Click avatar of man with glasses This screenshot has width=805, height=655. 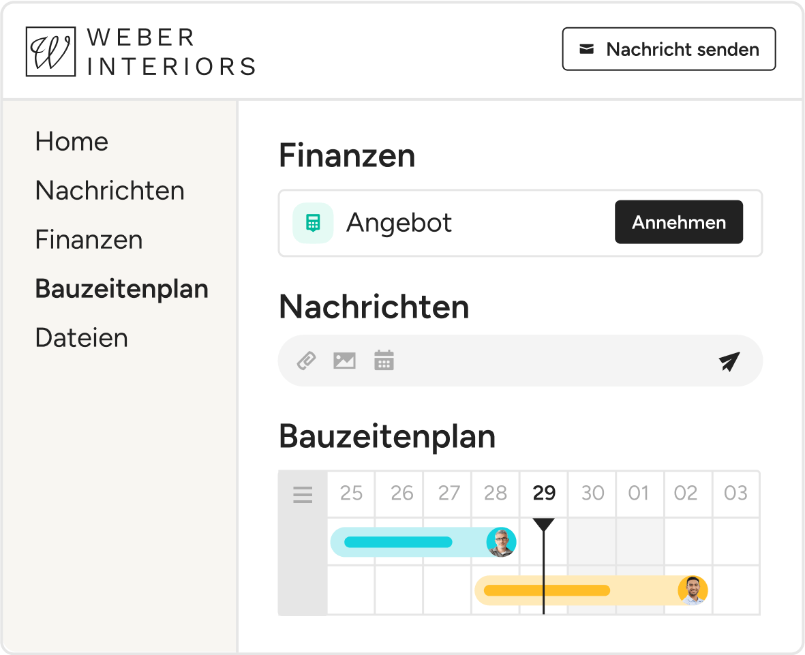click(x=501, y=542)
